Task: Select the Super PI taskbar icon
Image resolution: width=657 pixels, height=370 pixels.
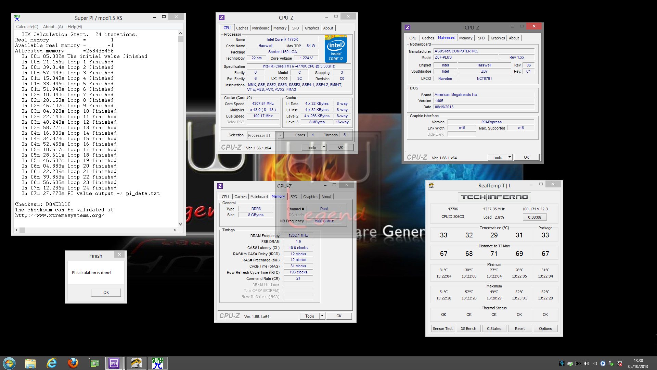Action: click(x=158, y=363)
